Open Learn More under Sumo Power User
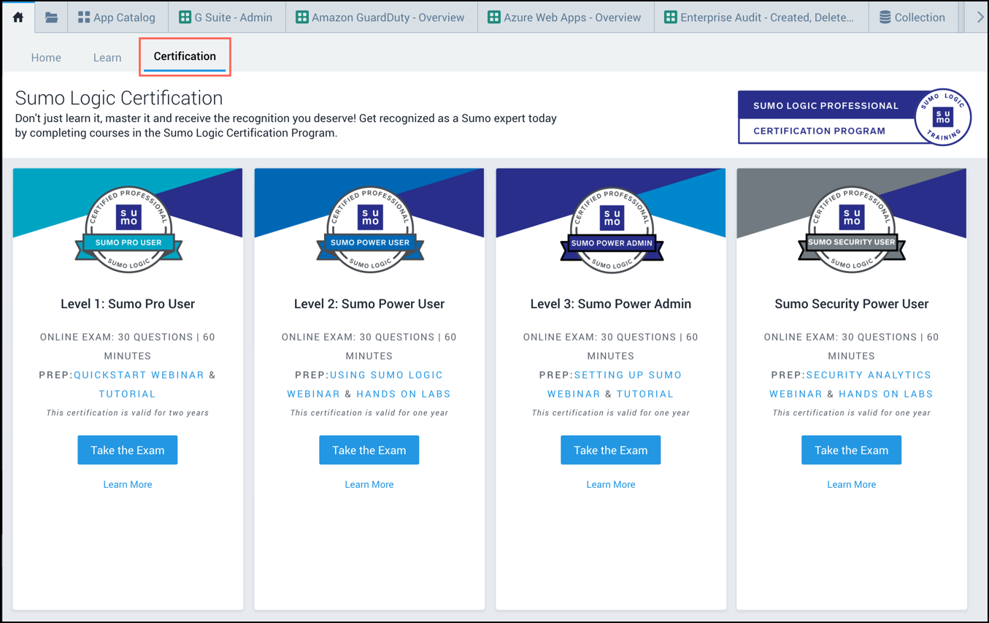 (369, 484)
